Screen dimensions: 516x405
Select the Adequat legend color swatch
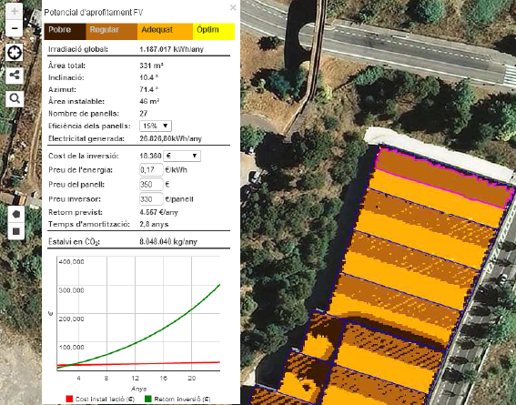click(165, 32)
